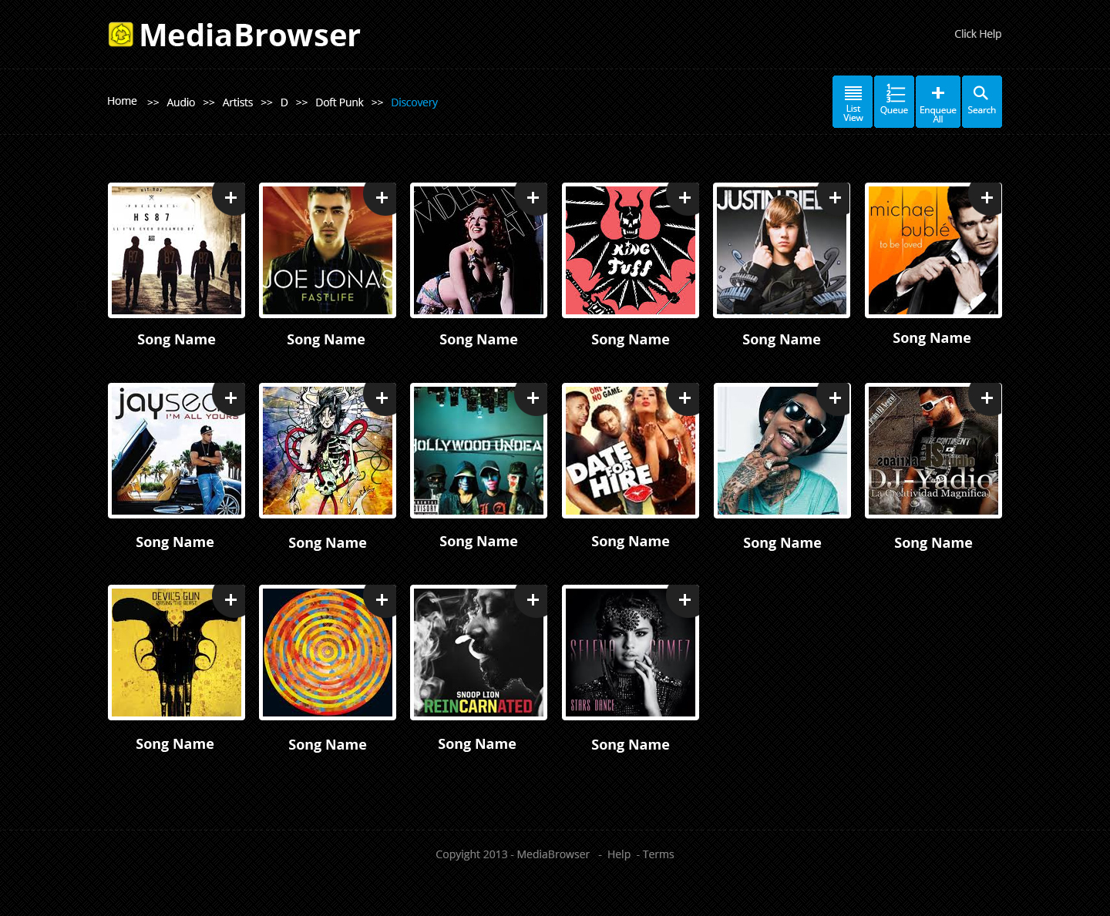Image resolution: width=1110 pixels, height=916 pixels.
Task: Open the Queue
Action: tap(894, 102)
